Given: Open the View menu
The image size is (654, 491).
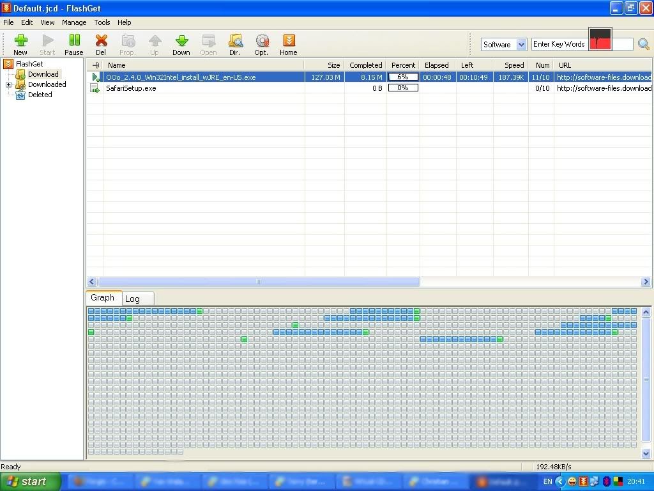Looking at the screenshot, I should tap(47, 22).
